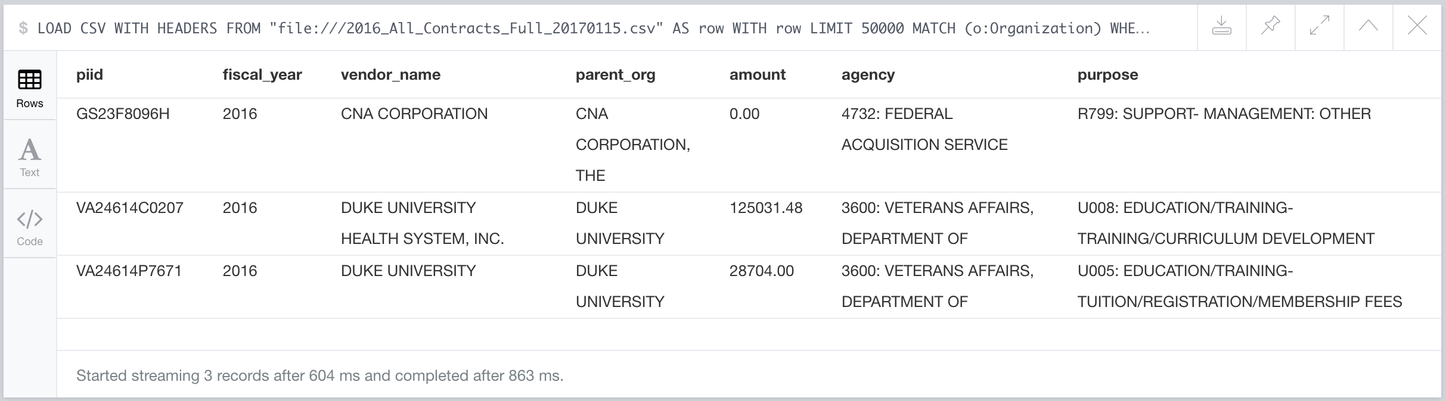Select the GS23F8096H piid cell
1446x401 pixels.
(123, 114)
